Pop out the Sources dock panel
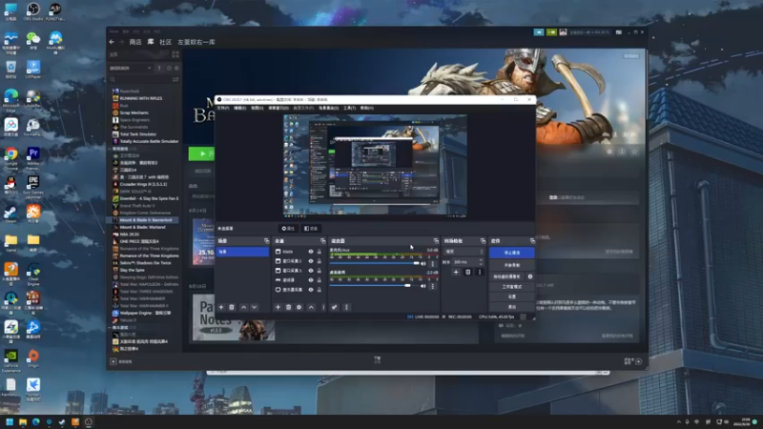Viewport: 763px width, 429px height. coord(322,241)
